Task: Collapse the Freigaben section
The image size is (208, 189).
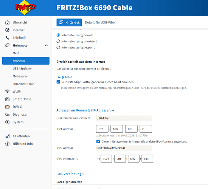Action: pyautogui.click(x=64, y=77)
